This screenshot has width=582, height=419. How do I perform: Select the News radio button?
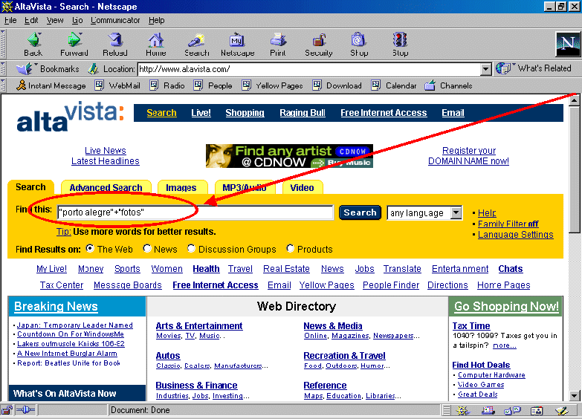click(x=147, y=248)
